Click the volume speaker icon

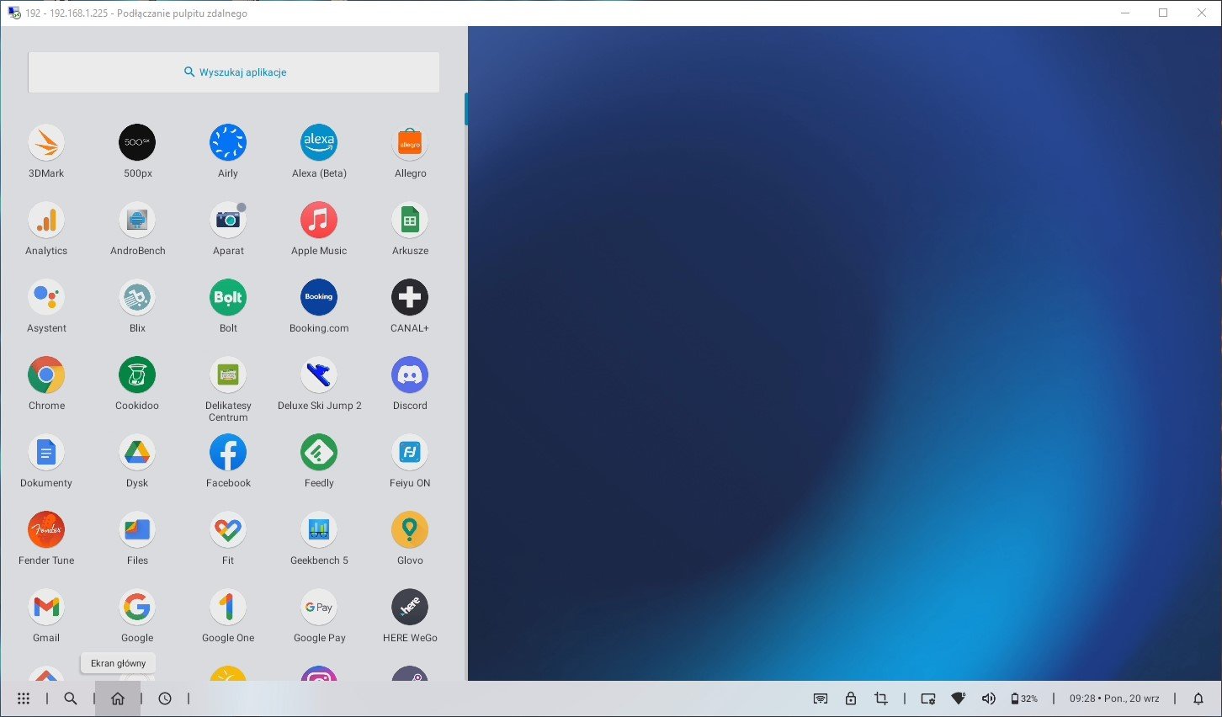click(989, 698)
